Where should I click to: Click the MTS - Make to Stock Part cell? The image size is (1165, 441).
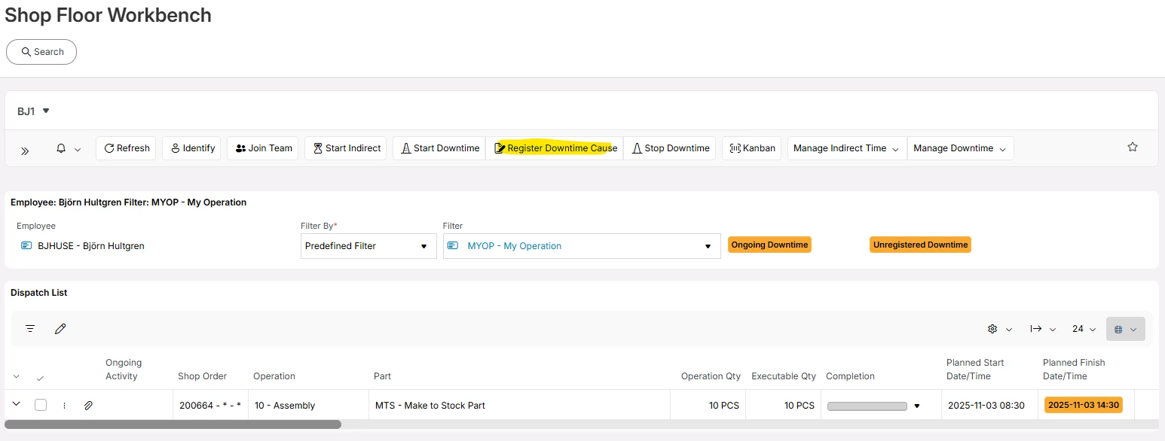pos(519,405)
